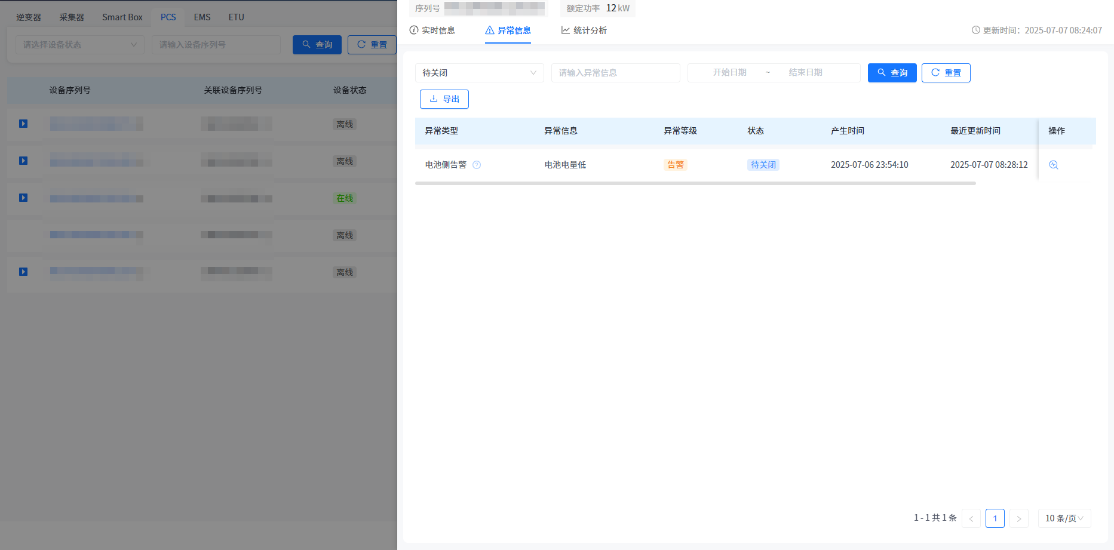The height and width of the screenshot is (550, 1114).
Task: Open the 待关闭 status dropdown
Action: tap(479, 73)
